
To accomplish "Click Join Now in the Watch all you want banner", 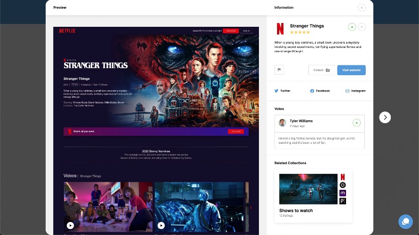I will tap(236, 132).
